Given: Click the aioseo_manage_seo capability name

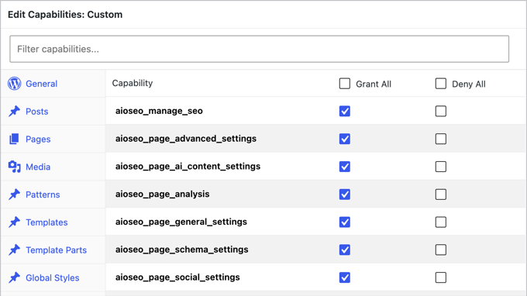Looking at the screenshot, I should (x=159, y=111).
